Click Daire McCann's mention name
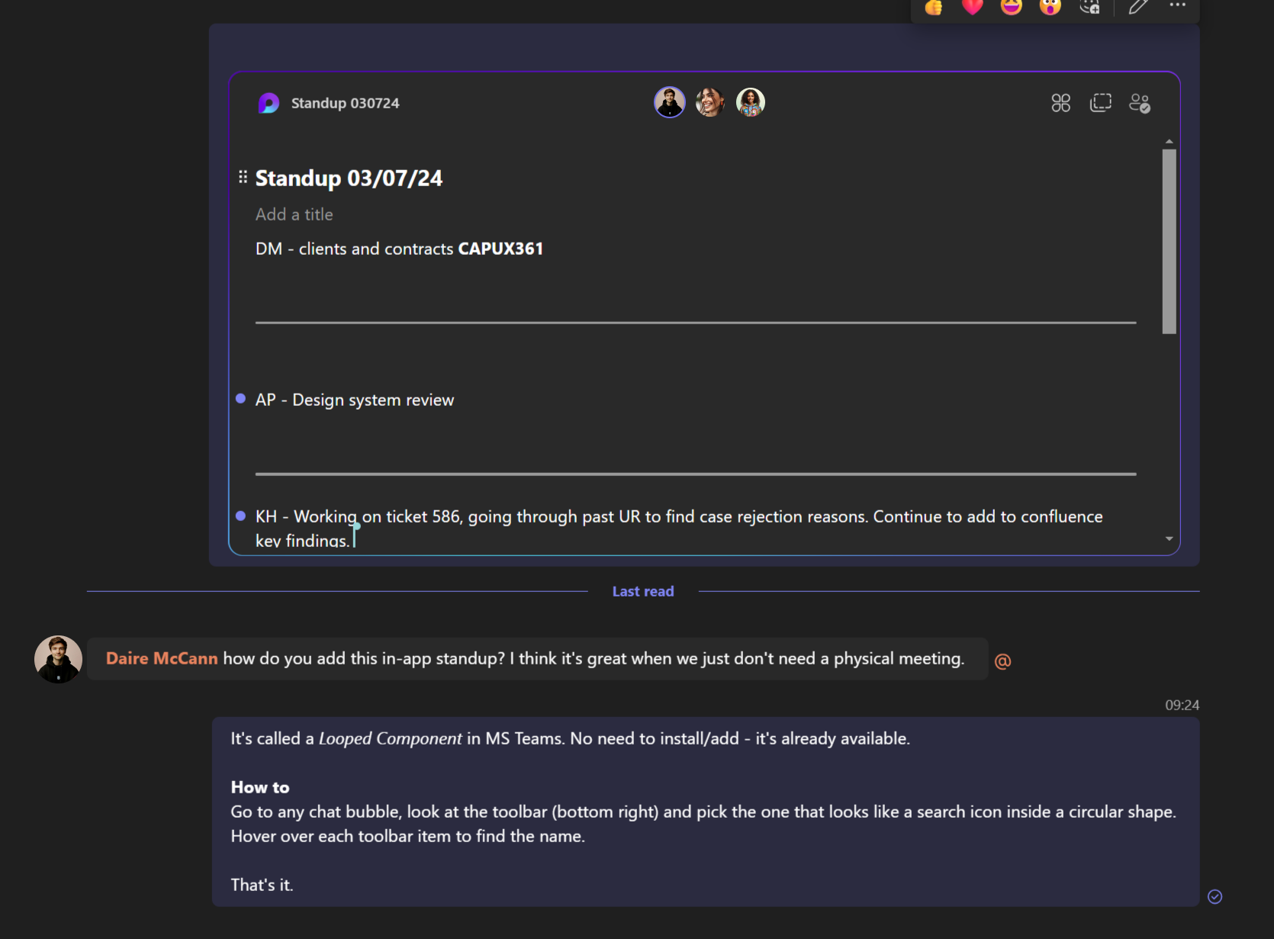Viewport: 1274px width, 939px height. (x=162, y=658)
